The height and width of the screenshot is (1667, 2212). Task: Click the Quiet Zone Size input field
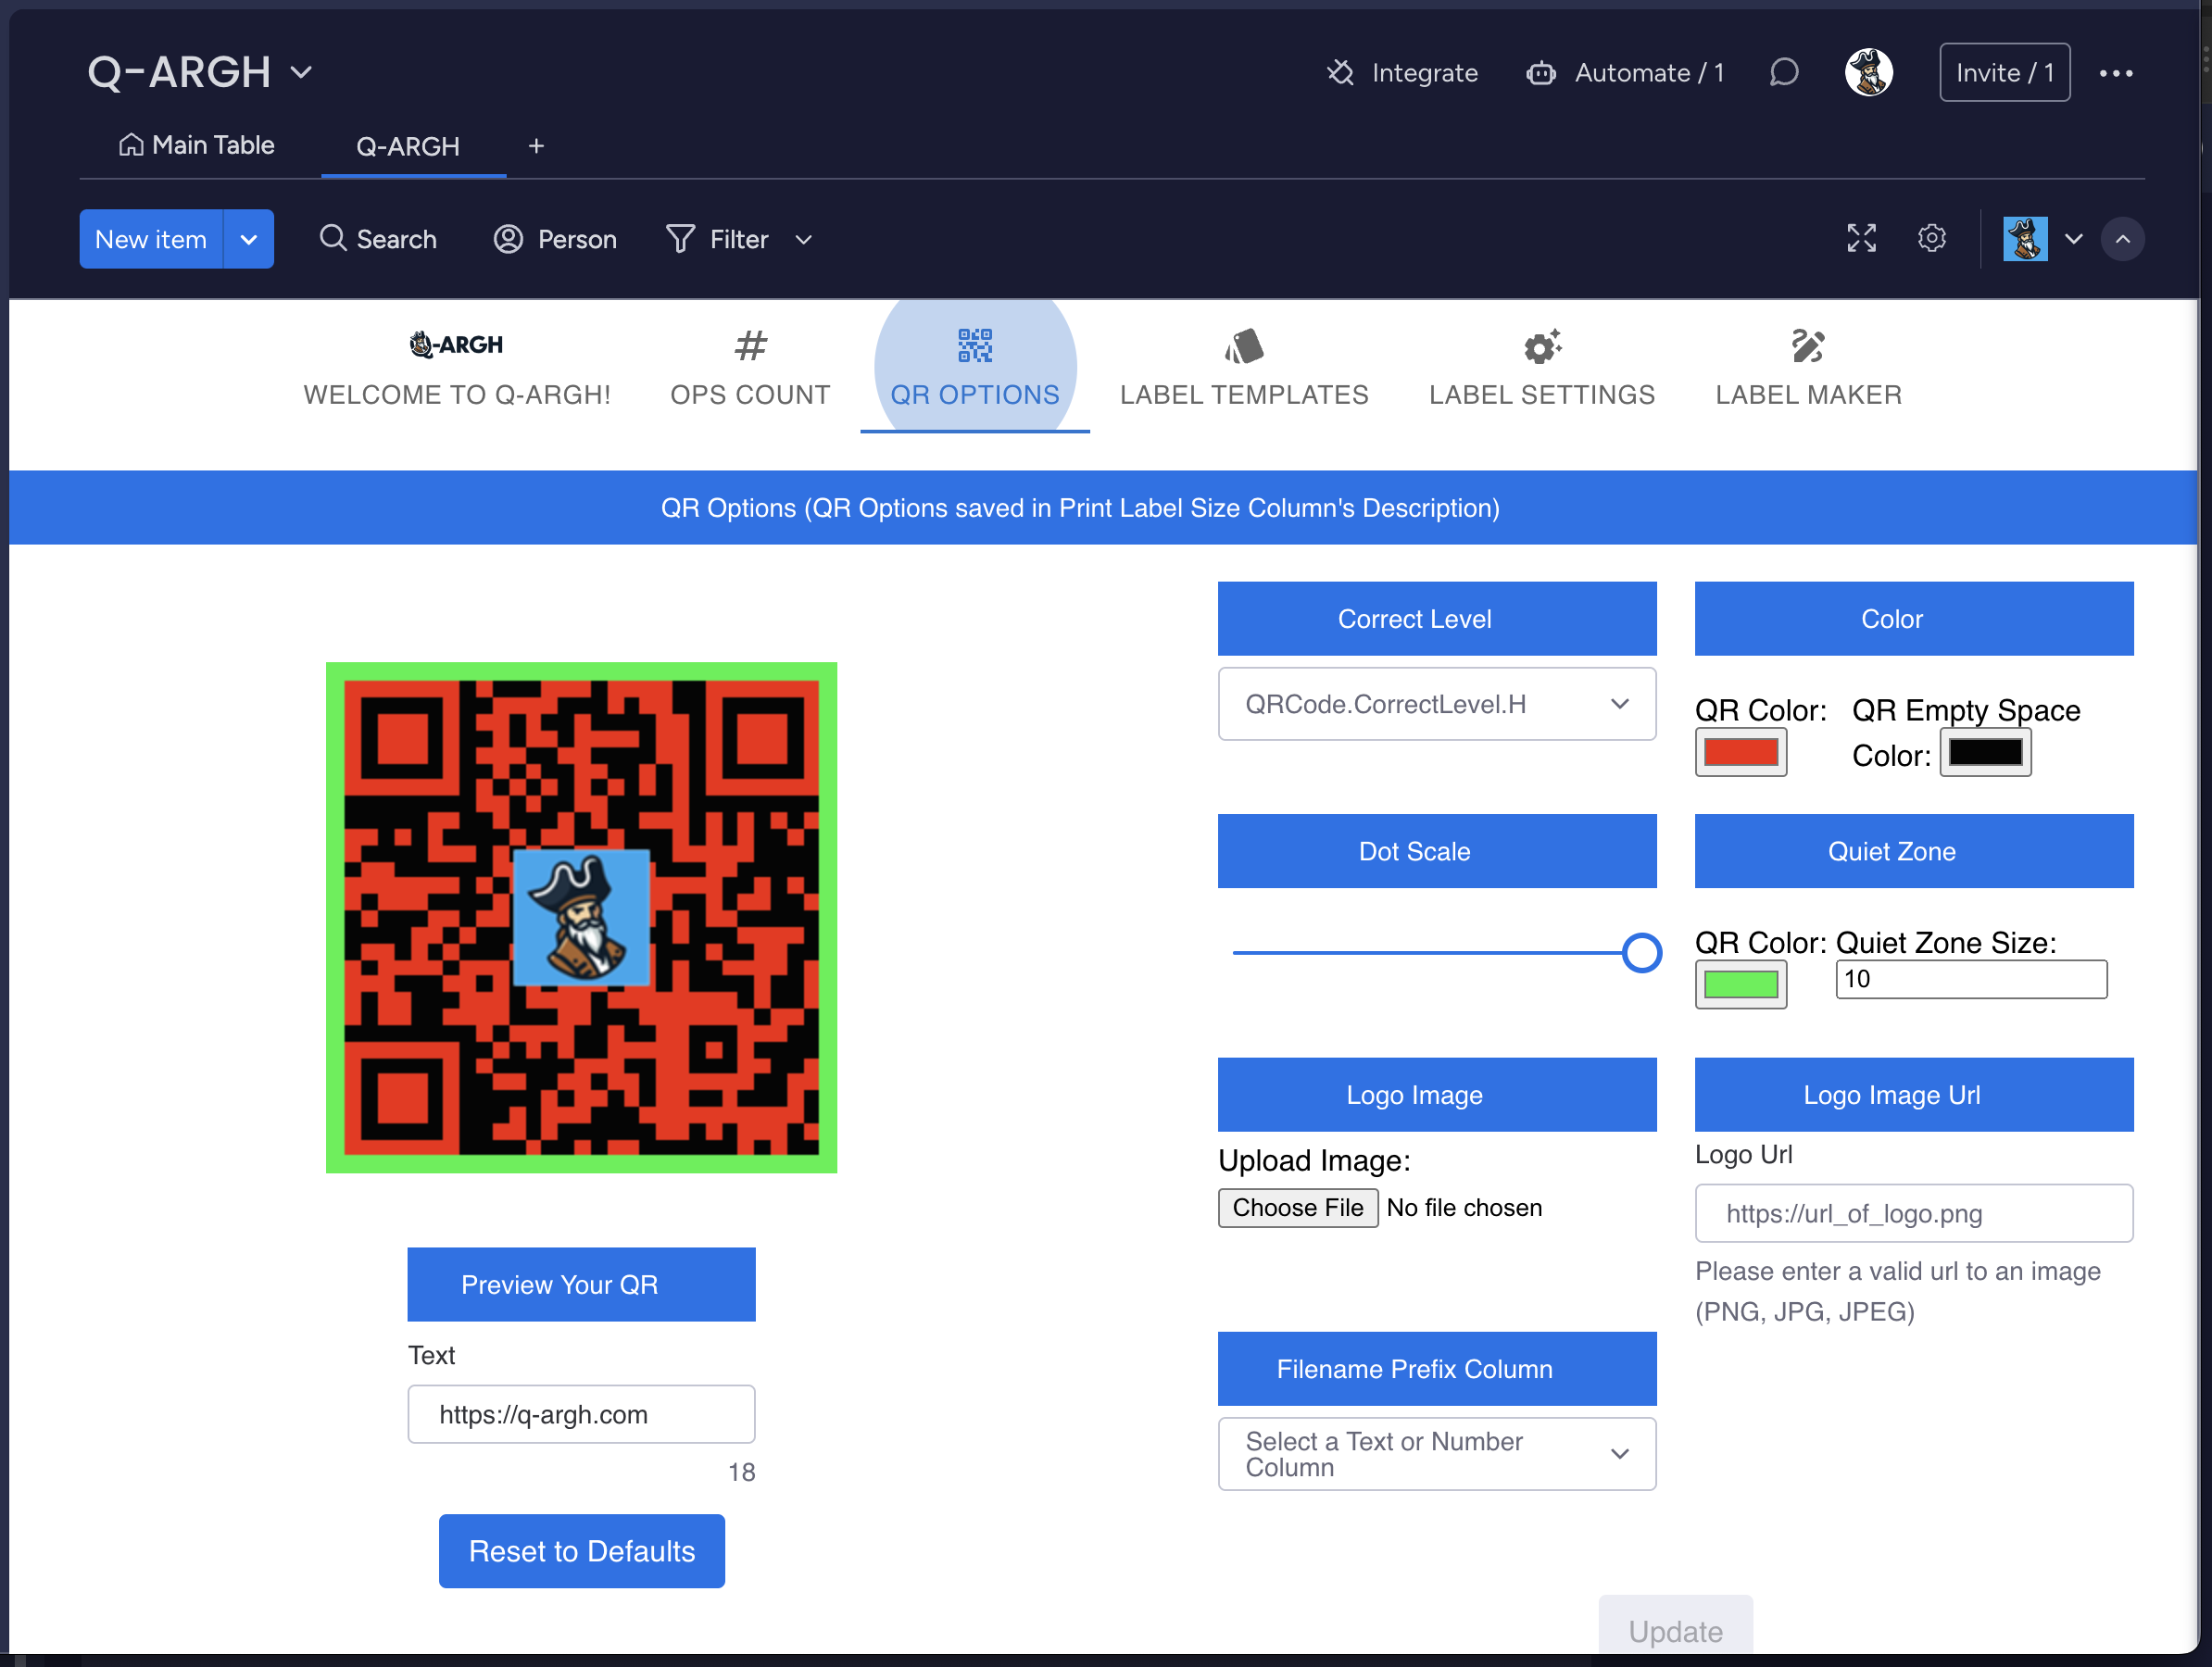click(1971, 979)
